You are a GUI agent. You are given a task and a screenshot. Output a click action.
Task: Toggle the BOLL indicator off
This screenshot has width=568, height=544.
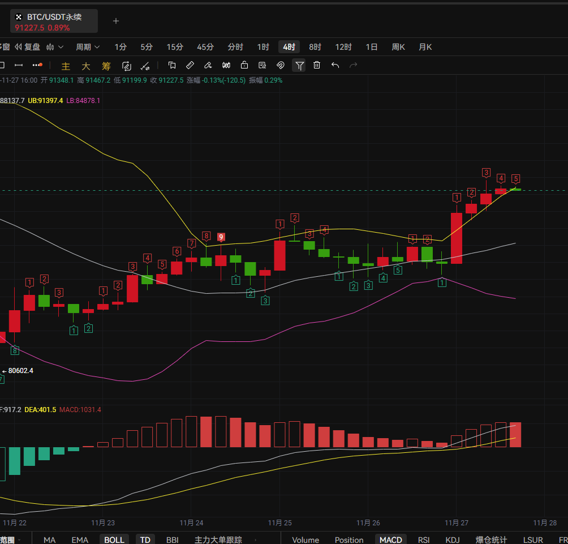pos(114,539)
